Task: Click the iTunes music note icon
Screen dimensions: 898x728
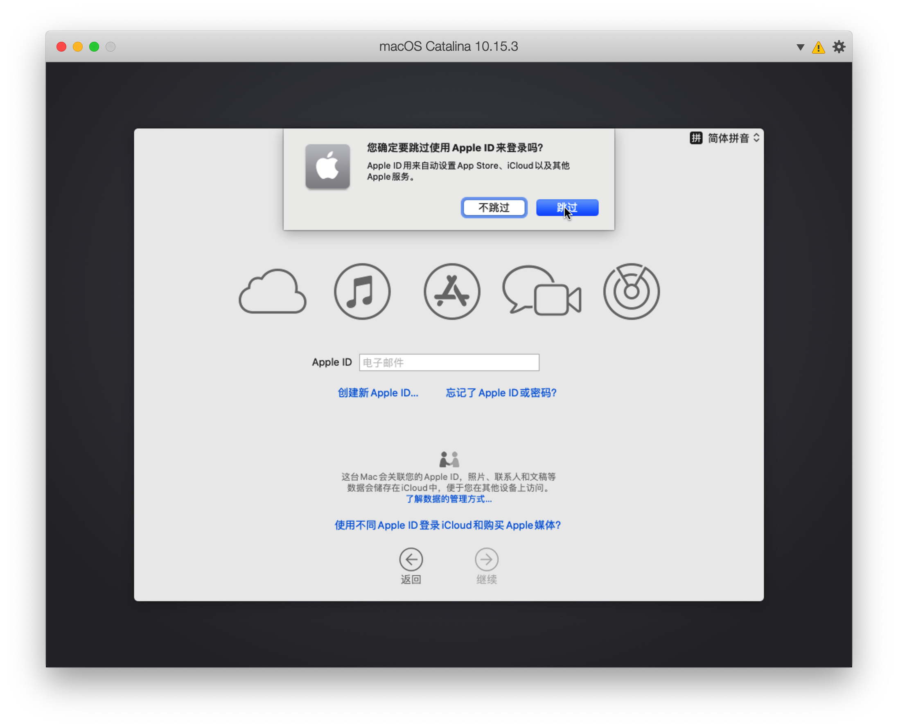Action: [362, 292]
